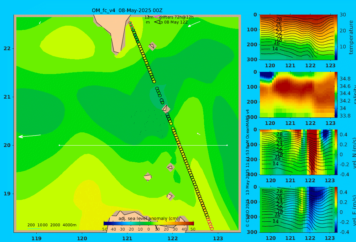Image resolution: width=356 pixels, height=242 pixels.
Task: Click the latitude axis label '19'
Action: coord(7,194)
